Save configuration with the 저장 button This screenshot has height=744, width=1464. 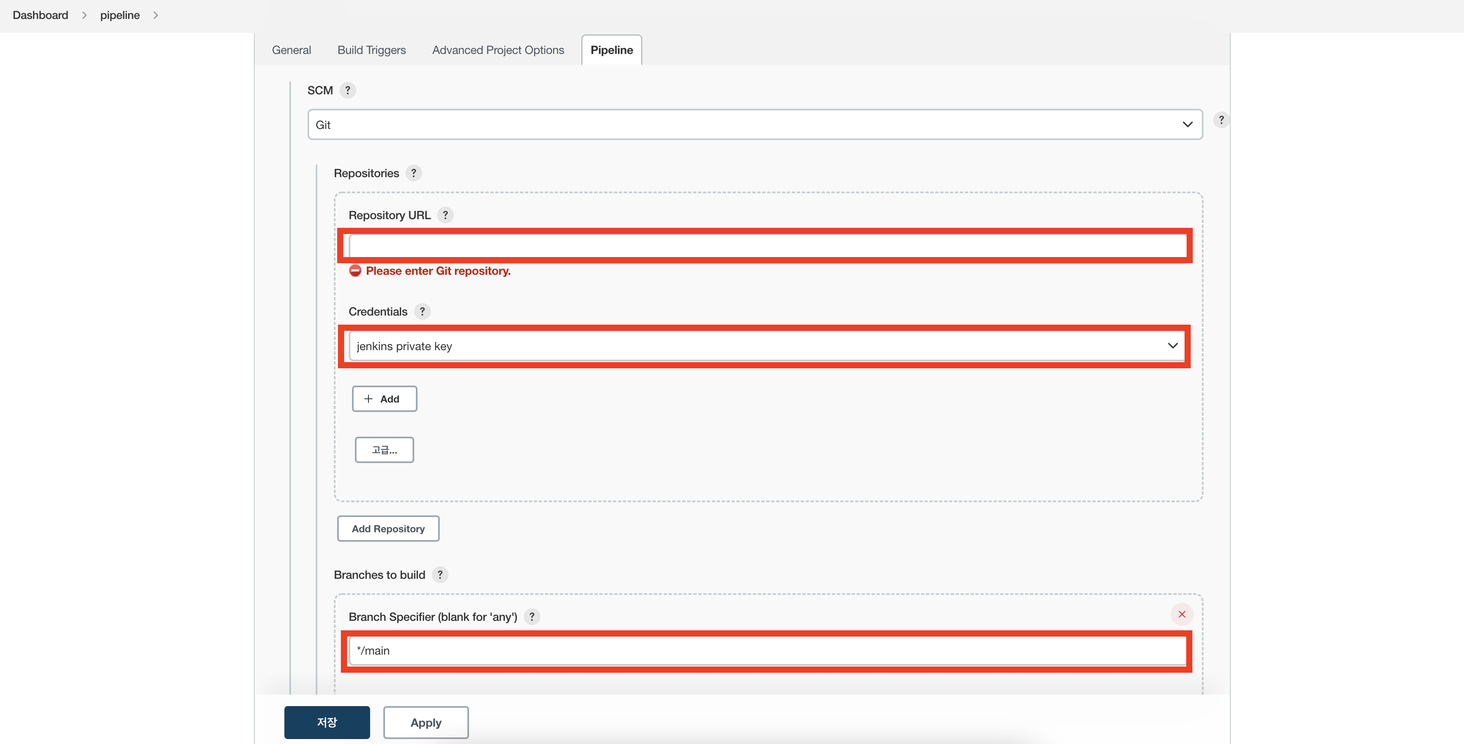click(327, 723)
